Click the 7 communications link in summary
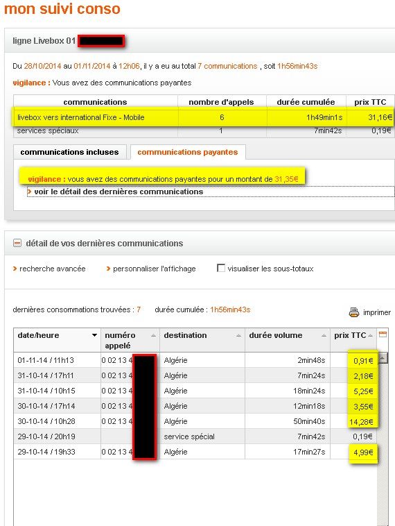Screen dimensions: 395x526 click(227, 66)
